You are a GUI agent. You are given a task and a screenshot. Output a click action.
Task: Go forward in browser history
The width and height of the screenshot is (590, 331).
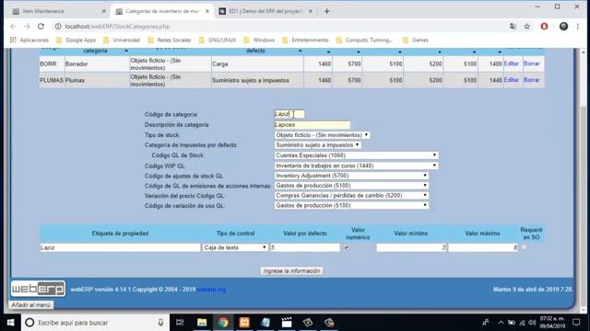27,27
